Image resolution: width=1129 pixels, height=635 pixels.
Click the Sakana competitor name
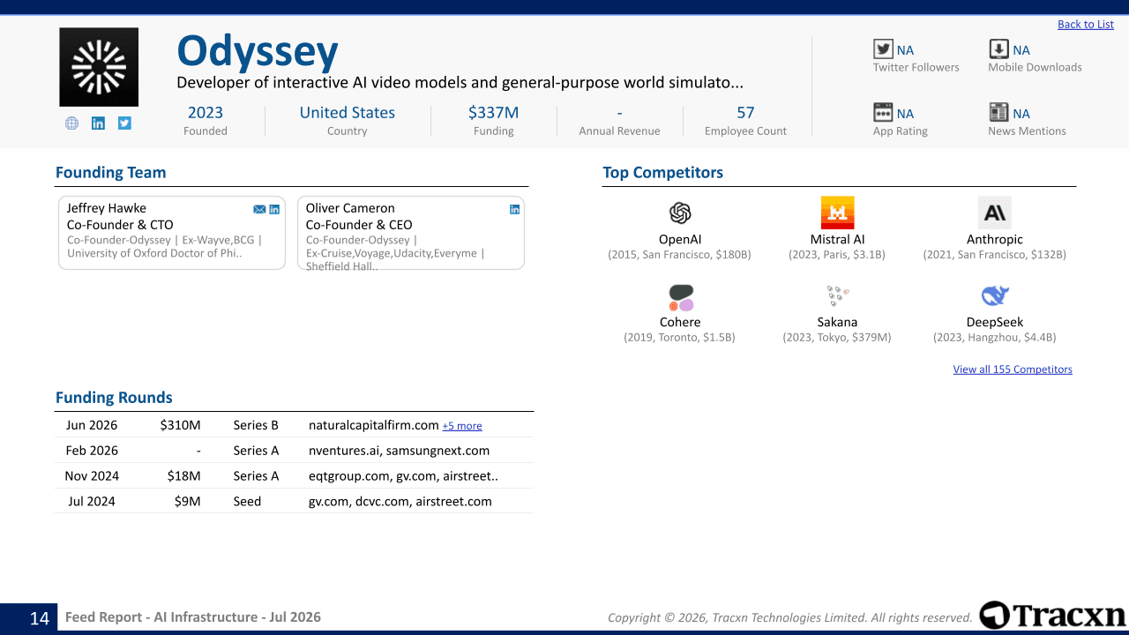point(837,322)
